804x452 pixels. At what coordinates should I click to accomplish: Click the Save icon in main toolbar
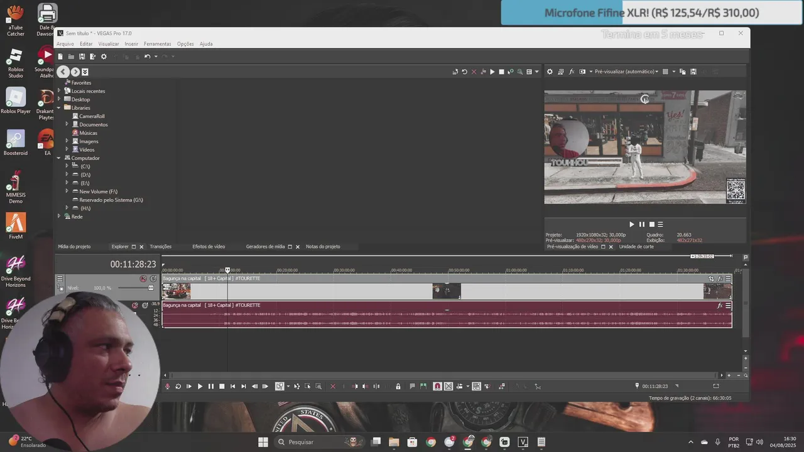pyautogui.click(x=82, y=56)
